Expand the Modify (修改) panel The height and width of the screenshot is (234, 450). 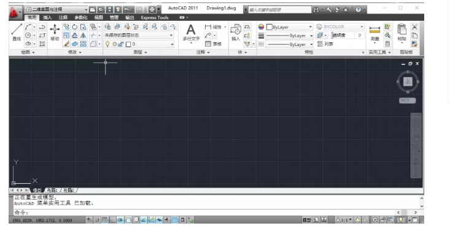[75, 52]
